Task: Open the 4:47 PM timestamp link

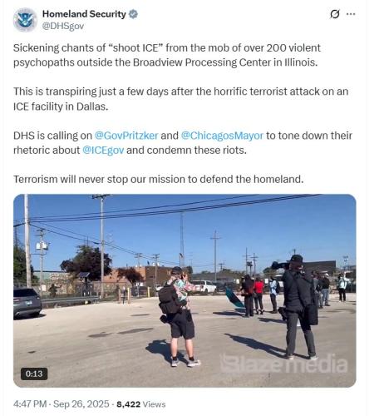Action: (x=30, y=404)
